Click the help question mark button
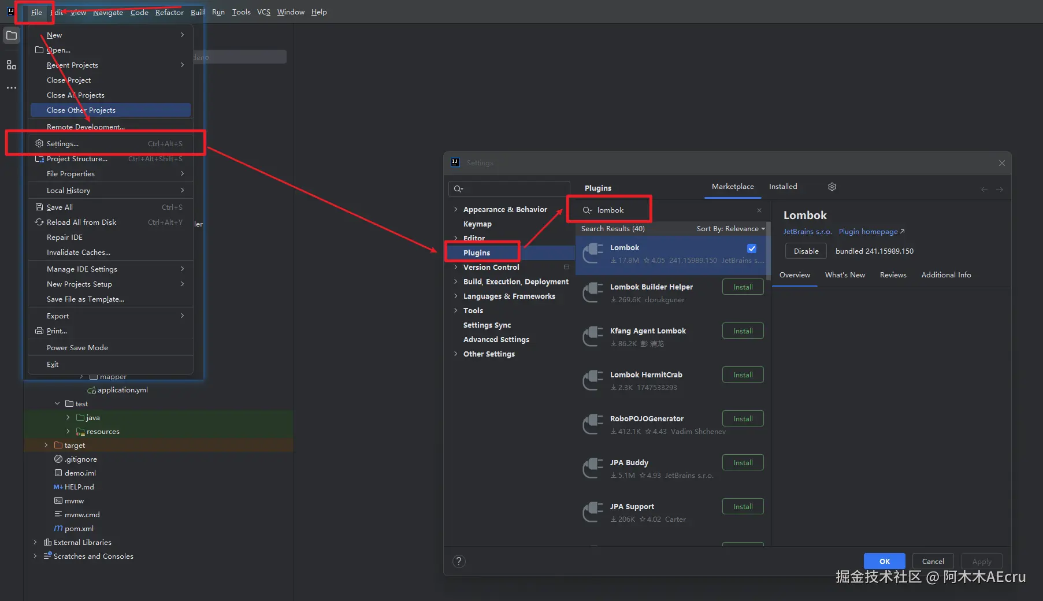1043x601 pixels. click(x=459, y=561)
